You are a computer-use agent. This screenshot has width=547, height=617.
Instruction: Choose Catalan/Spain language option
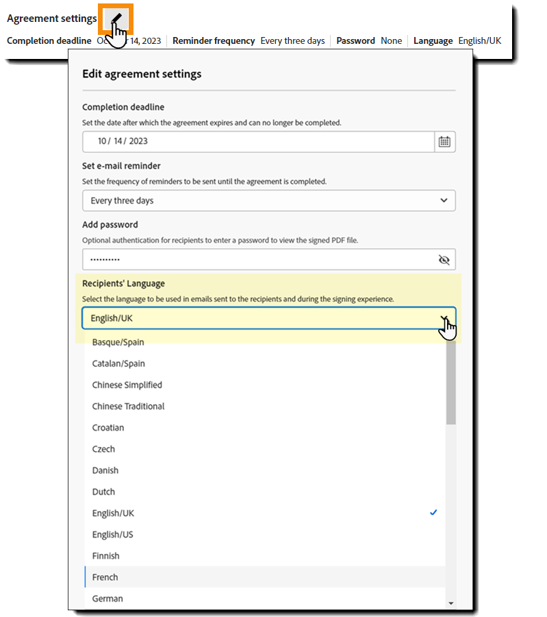coord(119,363)
